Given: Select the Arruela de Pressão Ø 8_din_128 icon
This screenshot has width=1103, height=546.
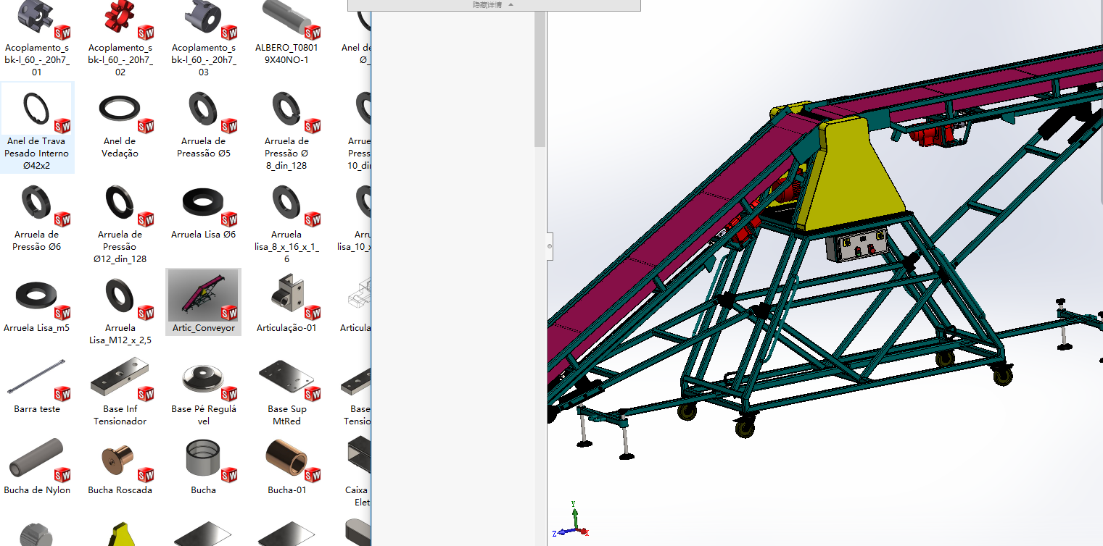Looking at the screenshot, I should click(287, 110).
